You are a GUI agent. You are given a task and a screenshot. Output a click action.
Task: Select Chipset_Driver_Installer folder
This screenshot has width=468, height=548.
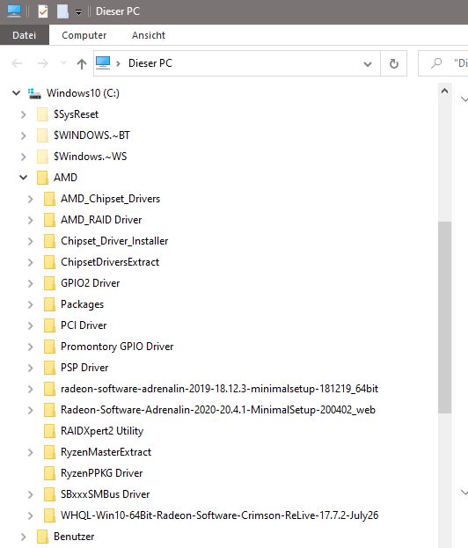(x=114, y=241)
